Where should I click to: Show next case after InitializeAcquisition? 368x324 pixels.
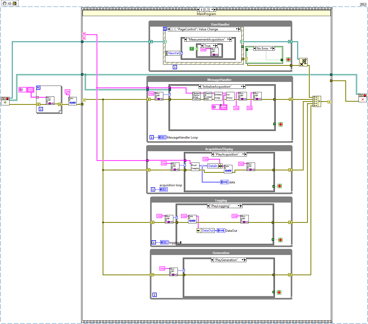pos(244,87)
